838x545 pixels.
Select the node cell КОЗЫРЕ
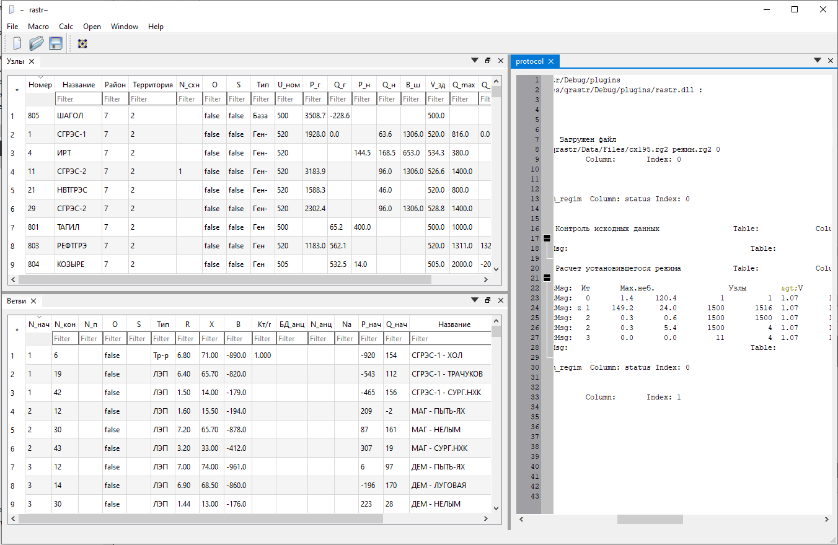pyautogui.click(x=79, y=264)
